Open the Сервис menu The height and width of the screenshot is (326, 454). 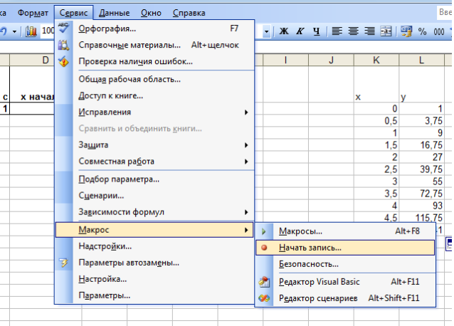(x=73, y=13)
